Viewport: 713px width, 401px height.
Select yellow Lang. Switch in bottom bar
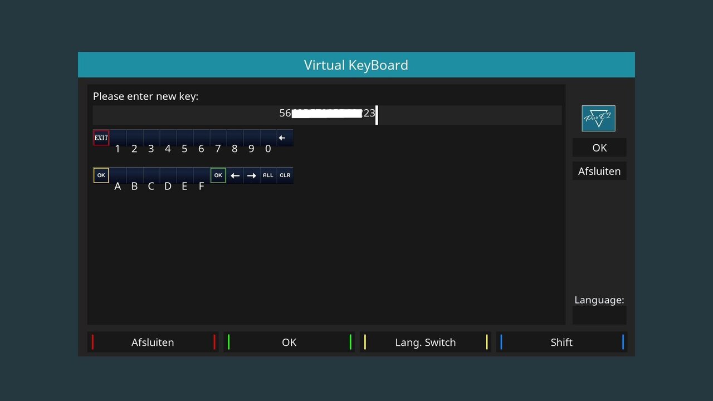point(425,342)
